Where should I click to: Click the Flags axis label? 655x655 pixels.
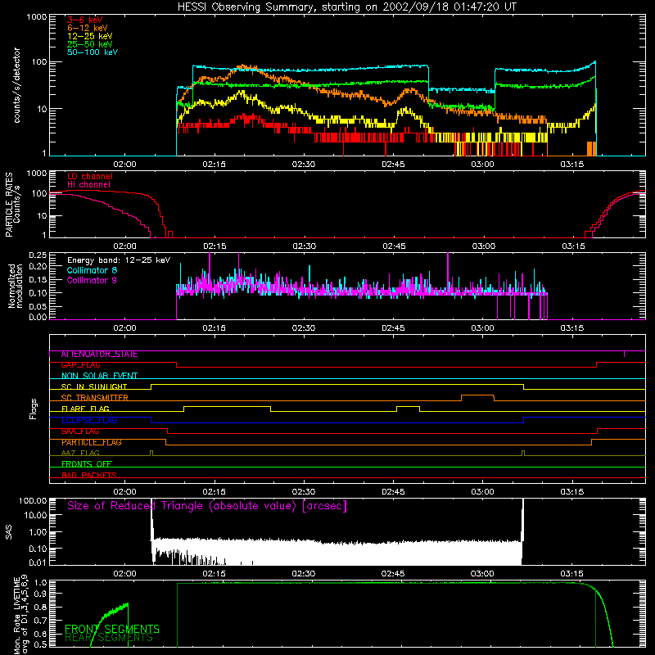coord(33,409)
